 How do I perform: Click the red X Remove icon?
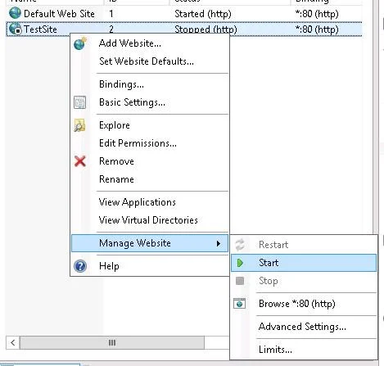pos(80,161)
